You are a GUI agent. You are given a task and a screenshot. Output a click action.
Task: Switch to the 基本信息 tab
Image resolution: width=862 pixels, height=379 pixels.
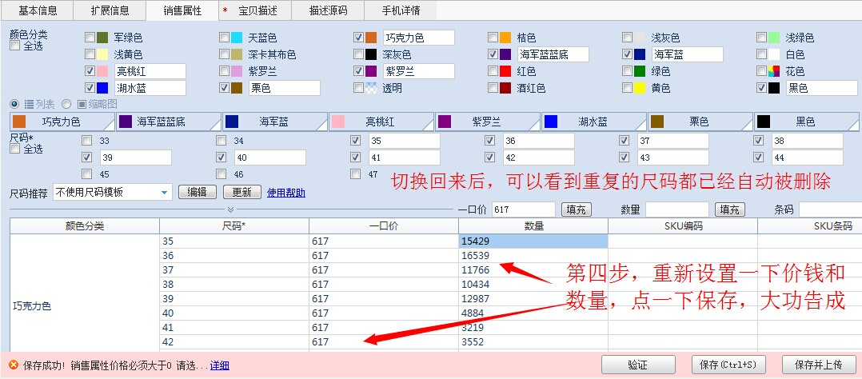pyautogui.click(x=37, y=10)
